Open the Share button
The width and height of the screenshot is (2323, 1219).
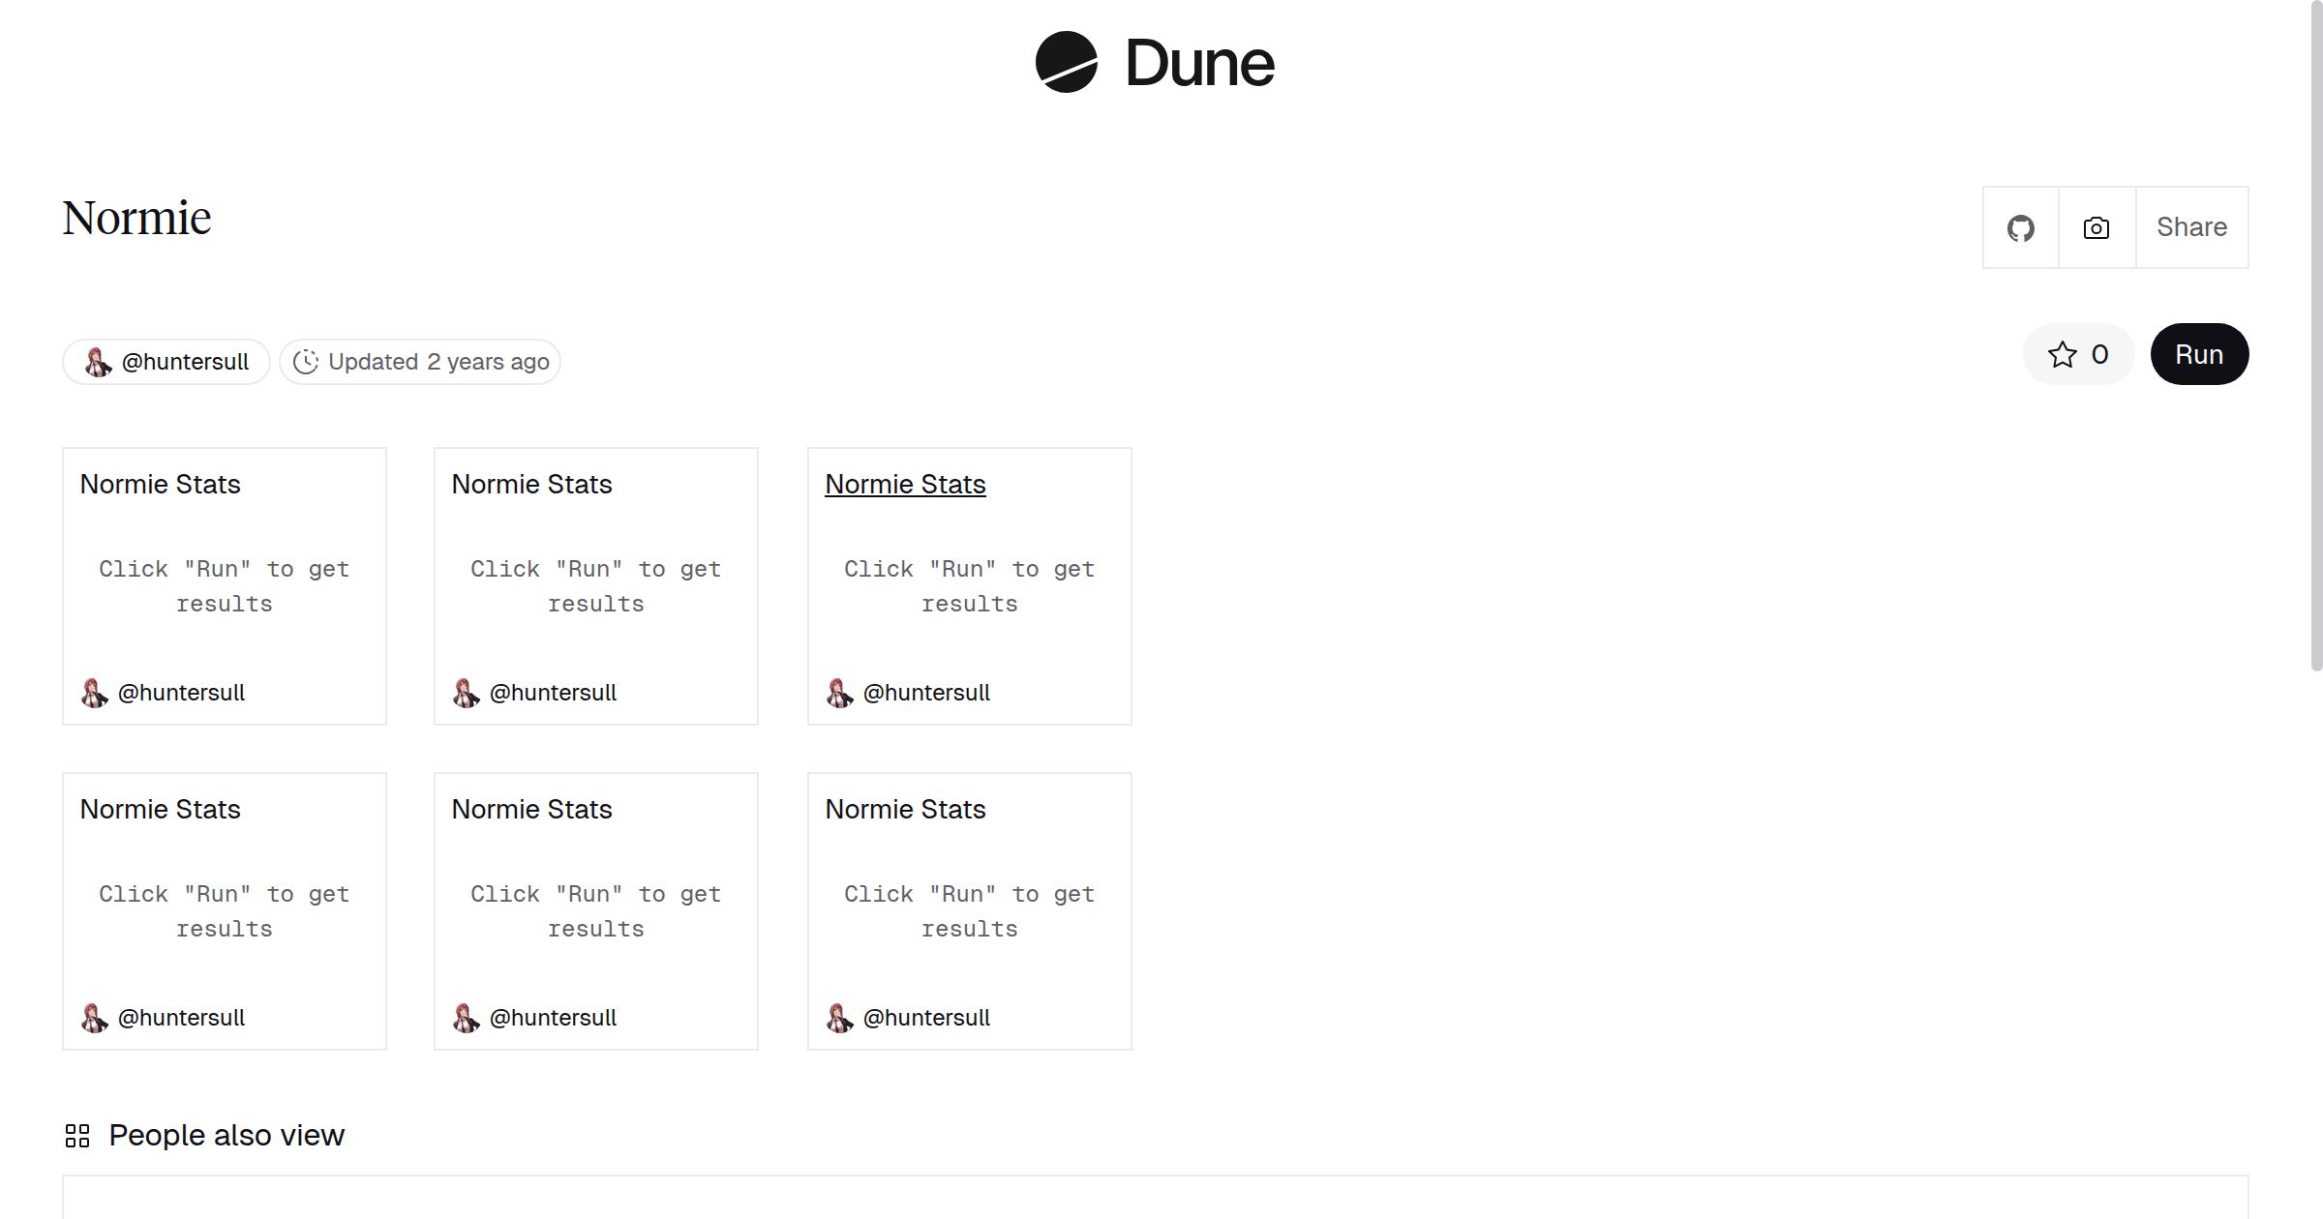tap(2191, 227)
